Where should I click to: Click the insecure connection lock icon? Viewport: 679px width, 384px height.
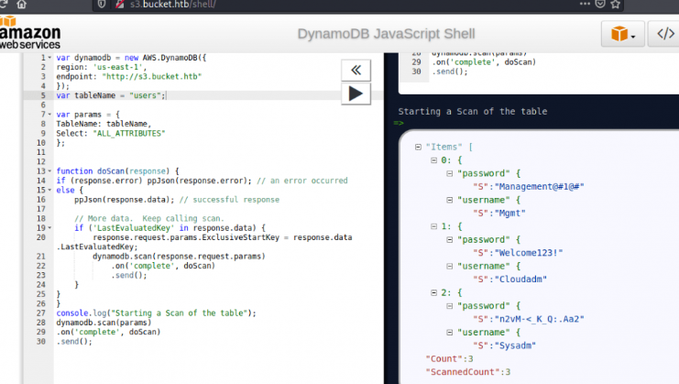(120, 4)
